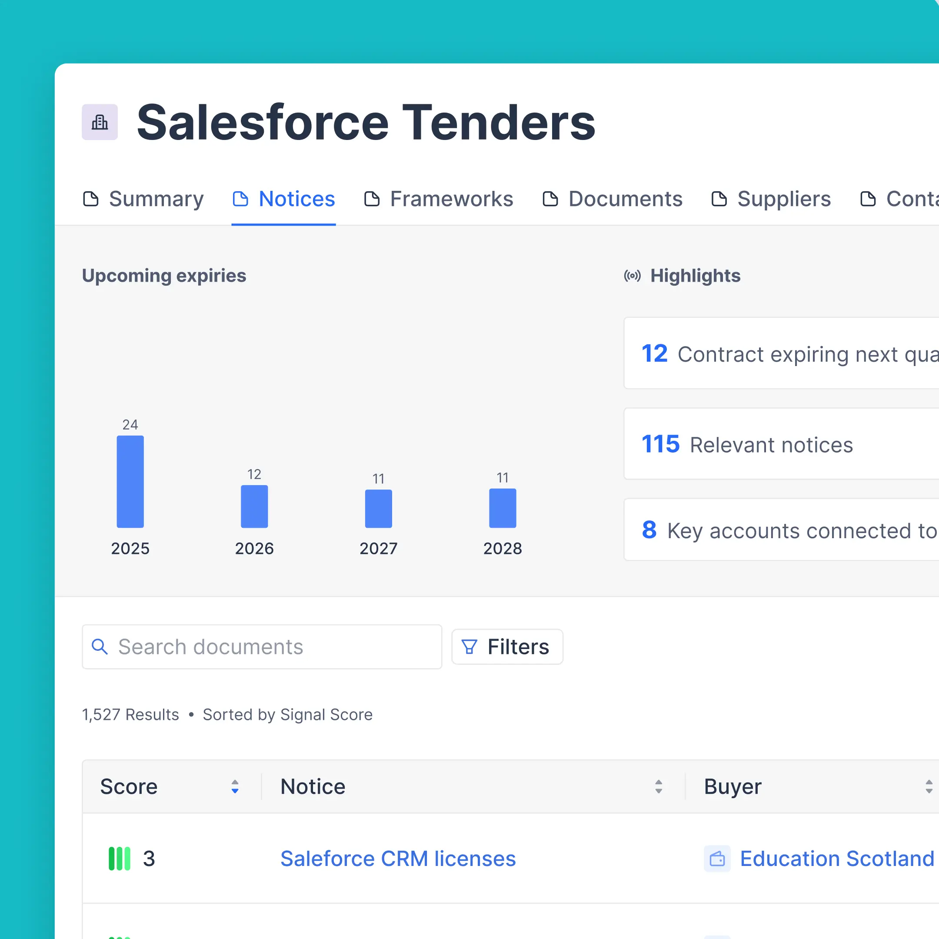This screenshot has height=939, width=939.
Task: Click the 2025 year label
Action: (x=130, y=548)
